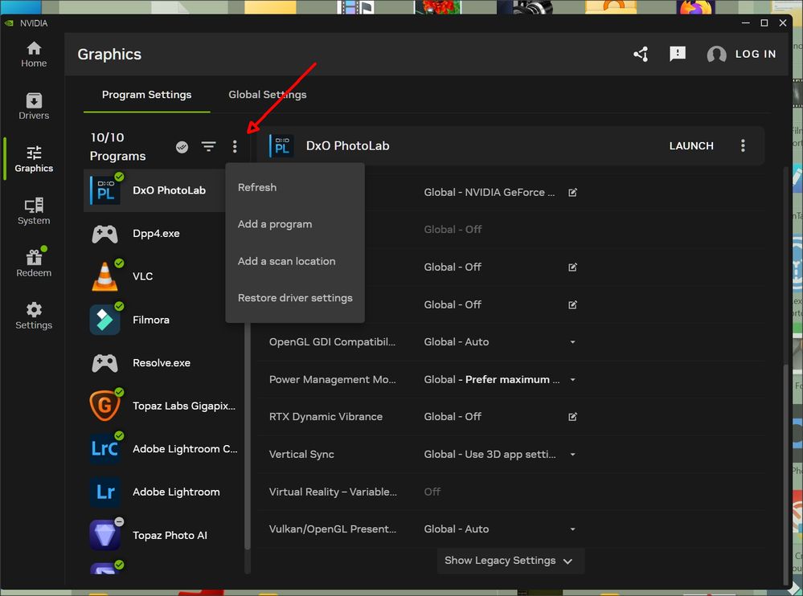The height and width of the screenshot is (596, 803).
Task: Select the Resolve.exe controller icon
Action: pos(105,363)
